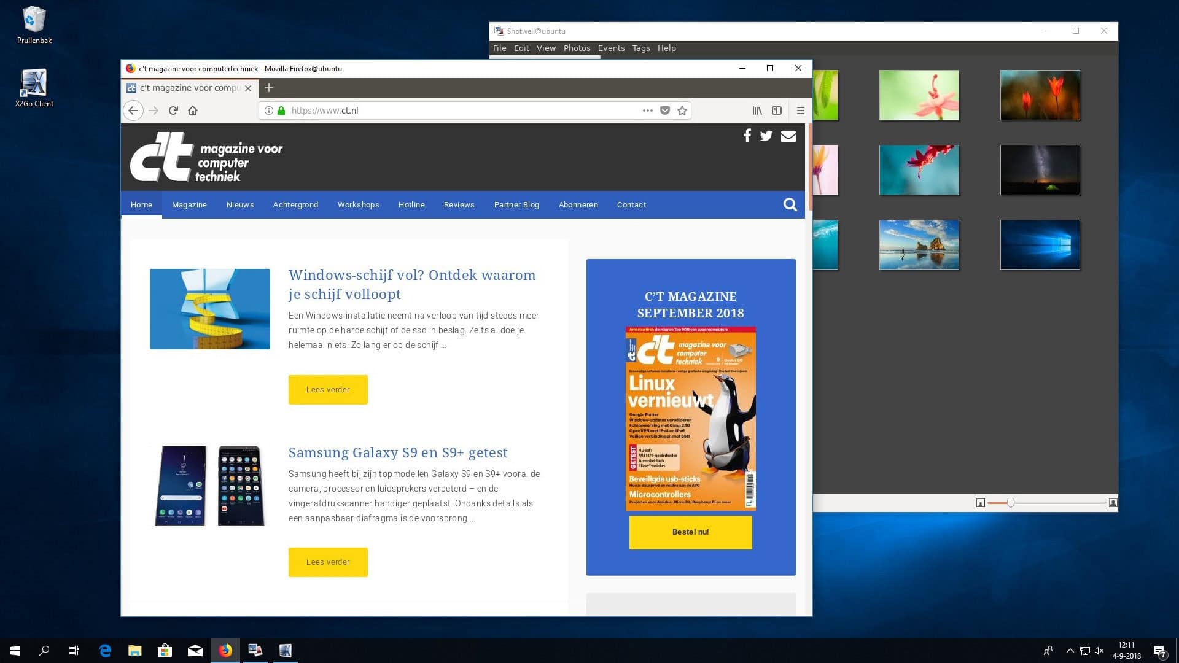The width and height of the screenshot is (1179, 663).
Task: Toggle the page bookmark star
Action: pyautogui.click(x=682, y=110)
